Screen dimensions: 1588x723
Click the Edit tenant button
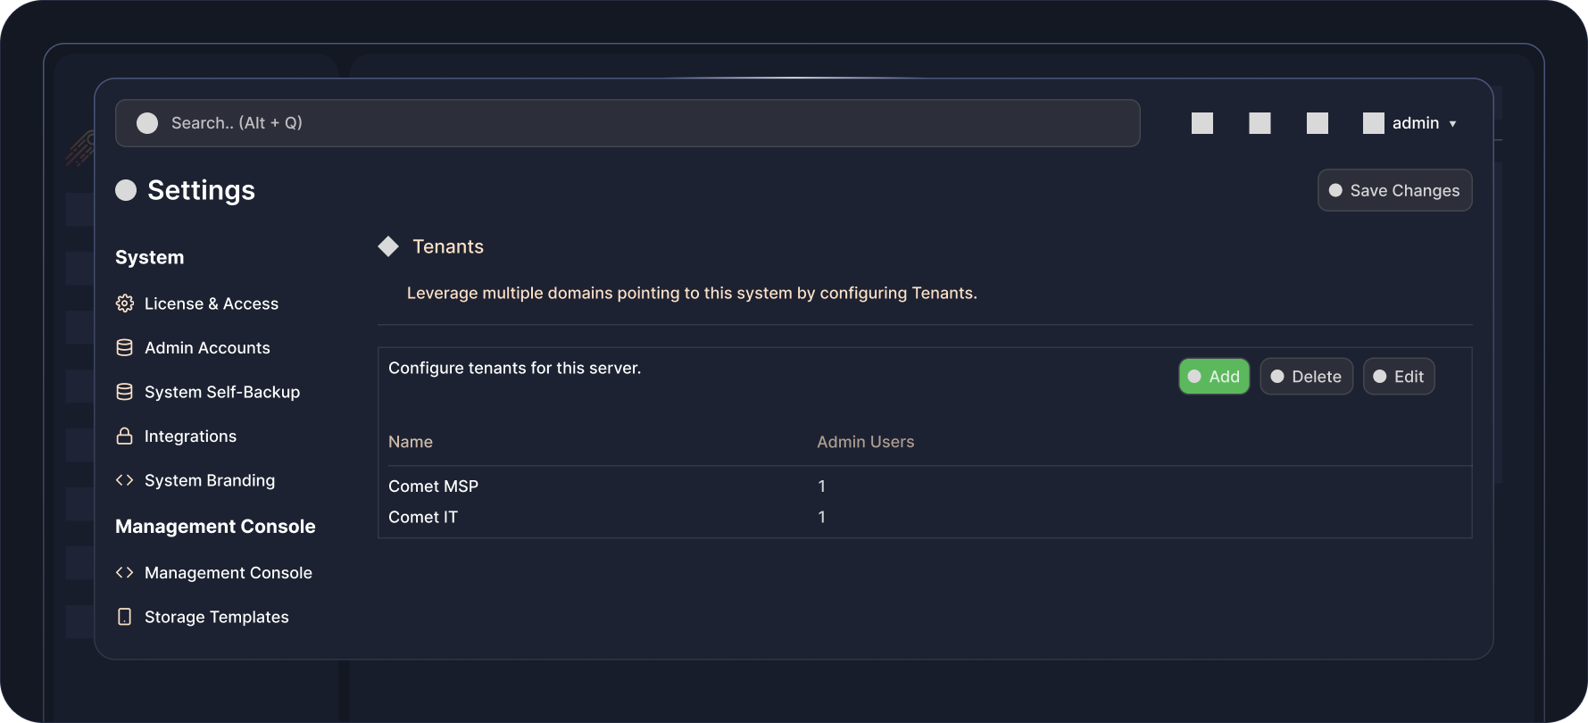point(1398,377)
